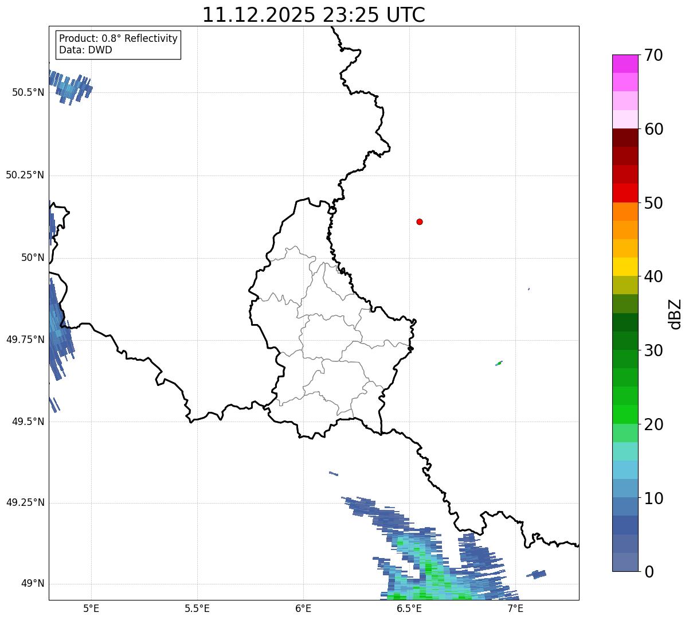Click the small green radar echo east of Luxembourg
The width and height of the screenshot is (689, 620).
[x=499, y=363]
